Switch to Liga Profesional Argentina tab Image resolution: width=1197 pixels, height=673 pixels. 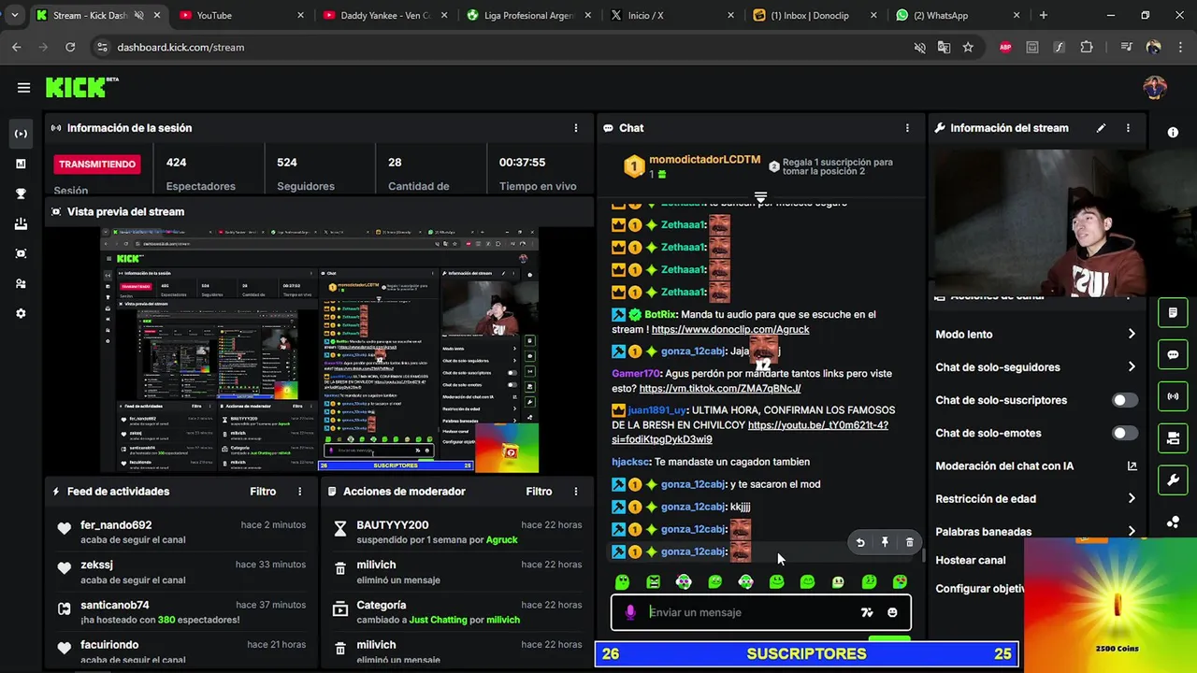(528, 15)
